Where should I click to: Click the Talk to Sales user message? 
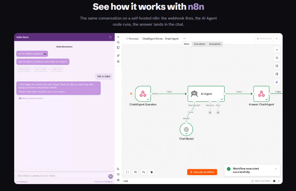pos(104,76)
